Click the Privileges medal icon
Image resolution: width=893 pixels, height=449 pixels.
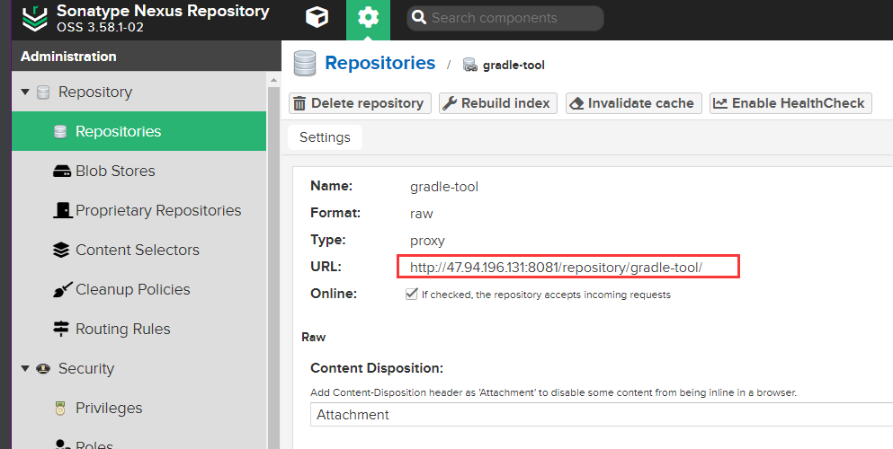coord(61,409)
